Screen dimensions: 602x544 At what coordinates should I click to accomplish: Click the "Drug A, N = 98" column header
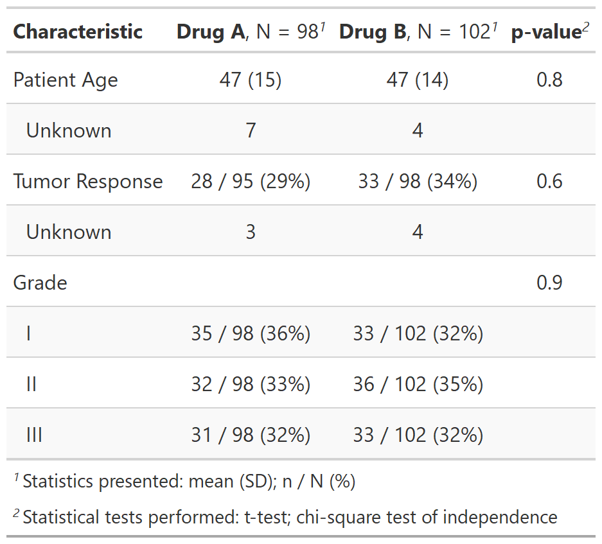coord(250,31)
